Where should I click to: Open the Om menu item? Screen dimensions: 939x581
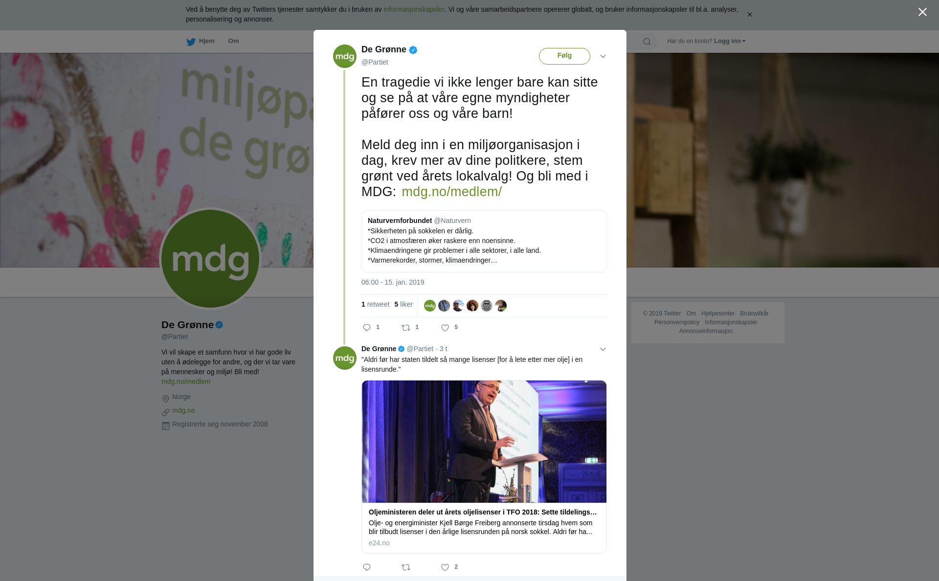(x=233, y=41)
